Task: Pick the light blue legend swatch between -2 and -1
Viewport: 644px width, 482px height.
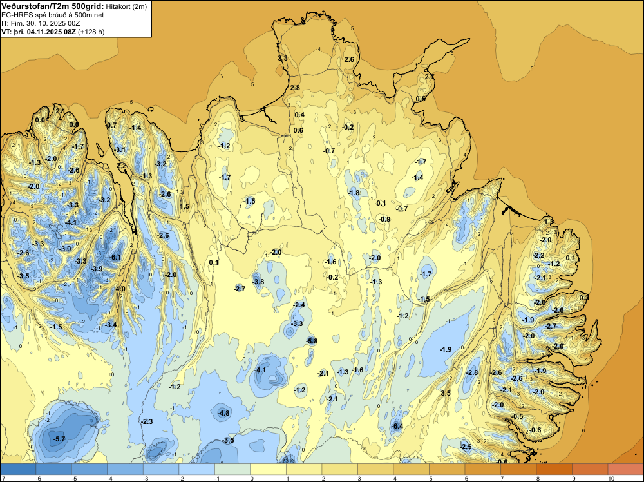Action: (197, 469)
